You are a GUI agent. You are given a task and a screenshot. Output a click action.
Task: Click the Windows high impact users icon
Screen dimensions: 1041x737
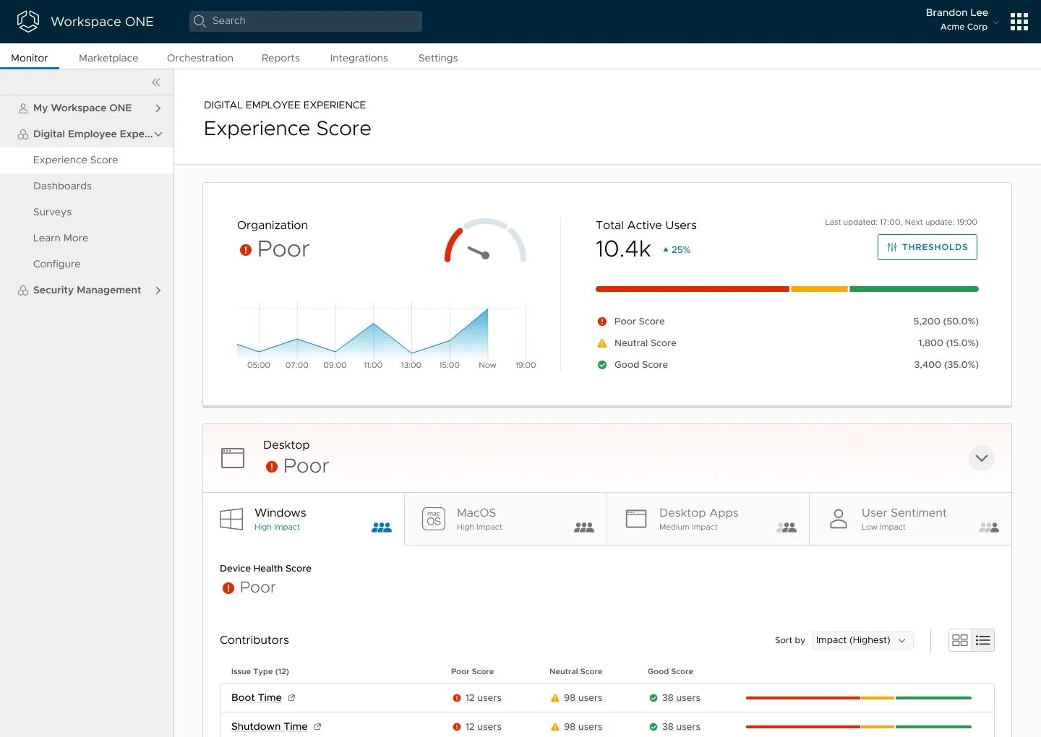(382, 527)
